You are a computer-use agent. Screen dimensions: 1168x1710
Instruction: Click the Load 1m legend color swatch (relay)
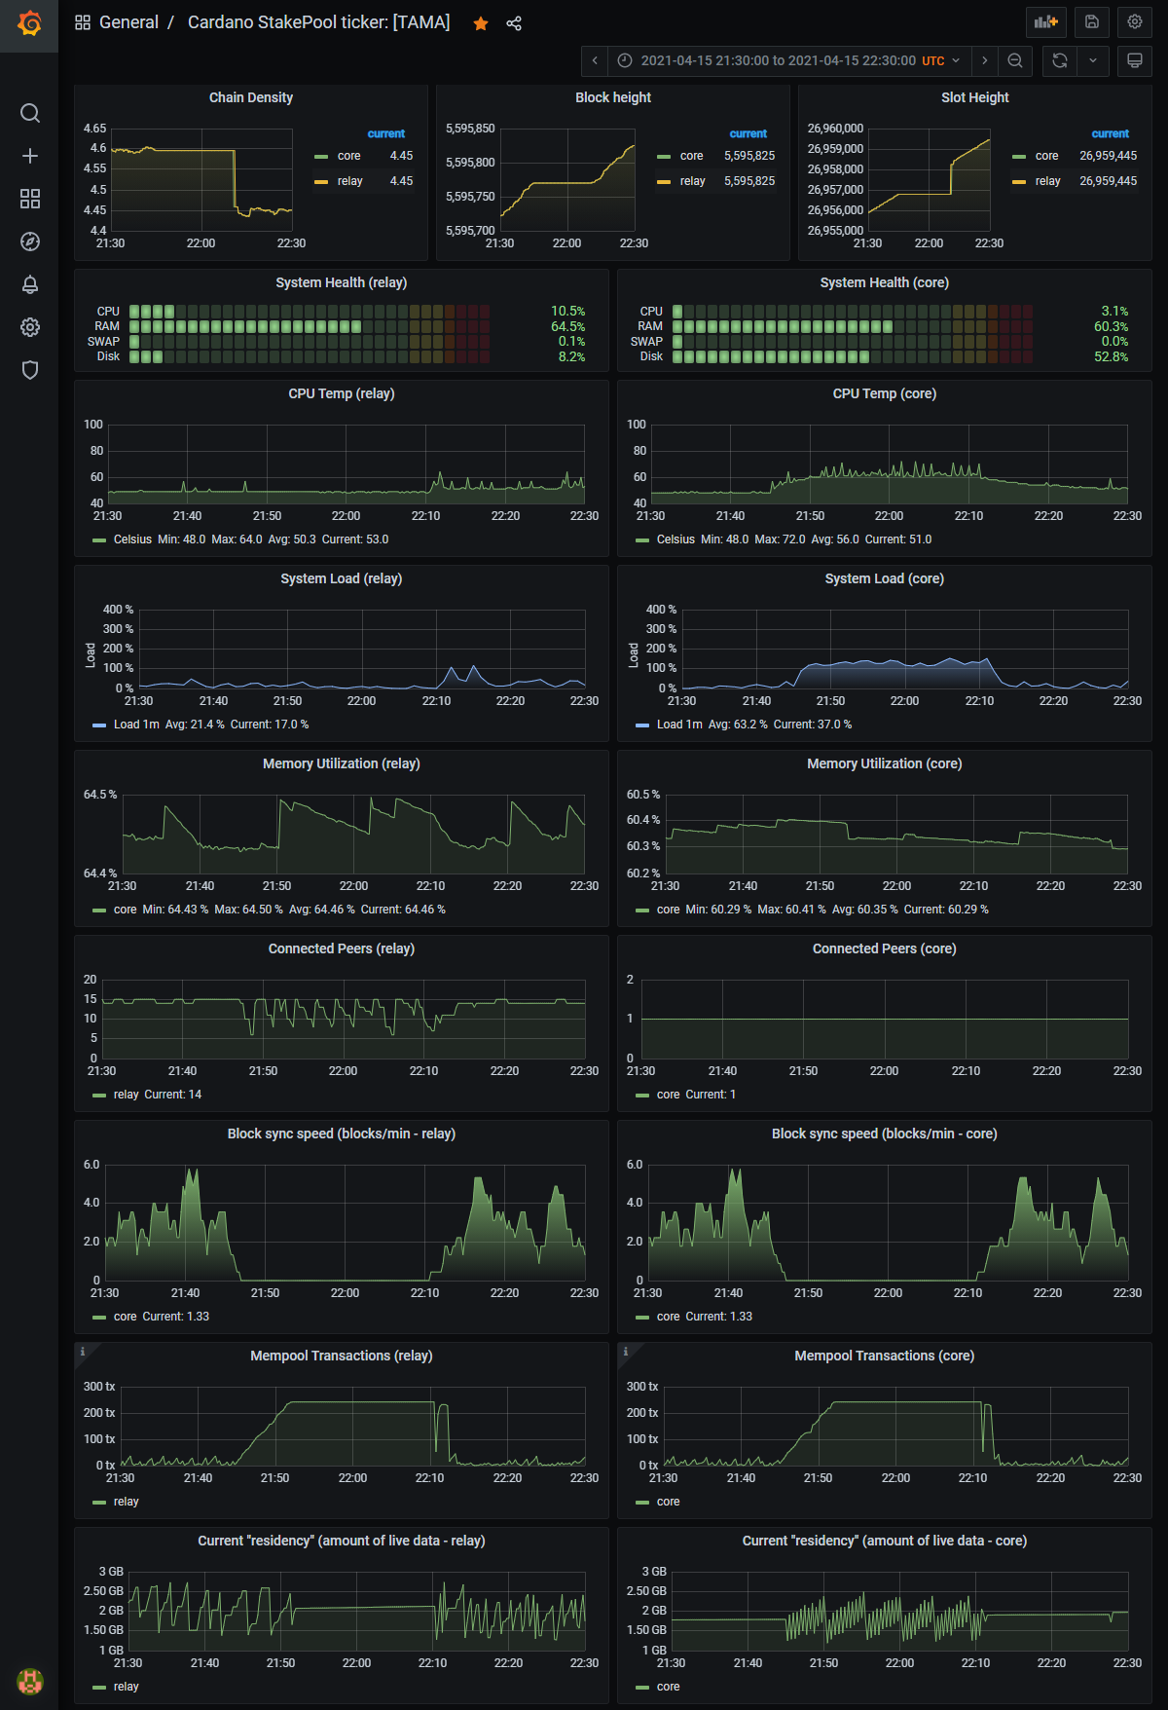click(99, 725)
